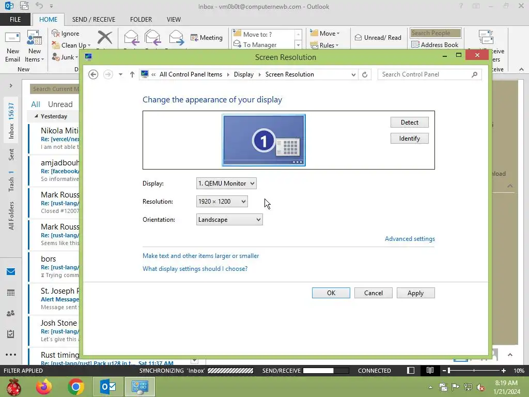Open New Items menu in Outlook

[x=35, y=46]
